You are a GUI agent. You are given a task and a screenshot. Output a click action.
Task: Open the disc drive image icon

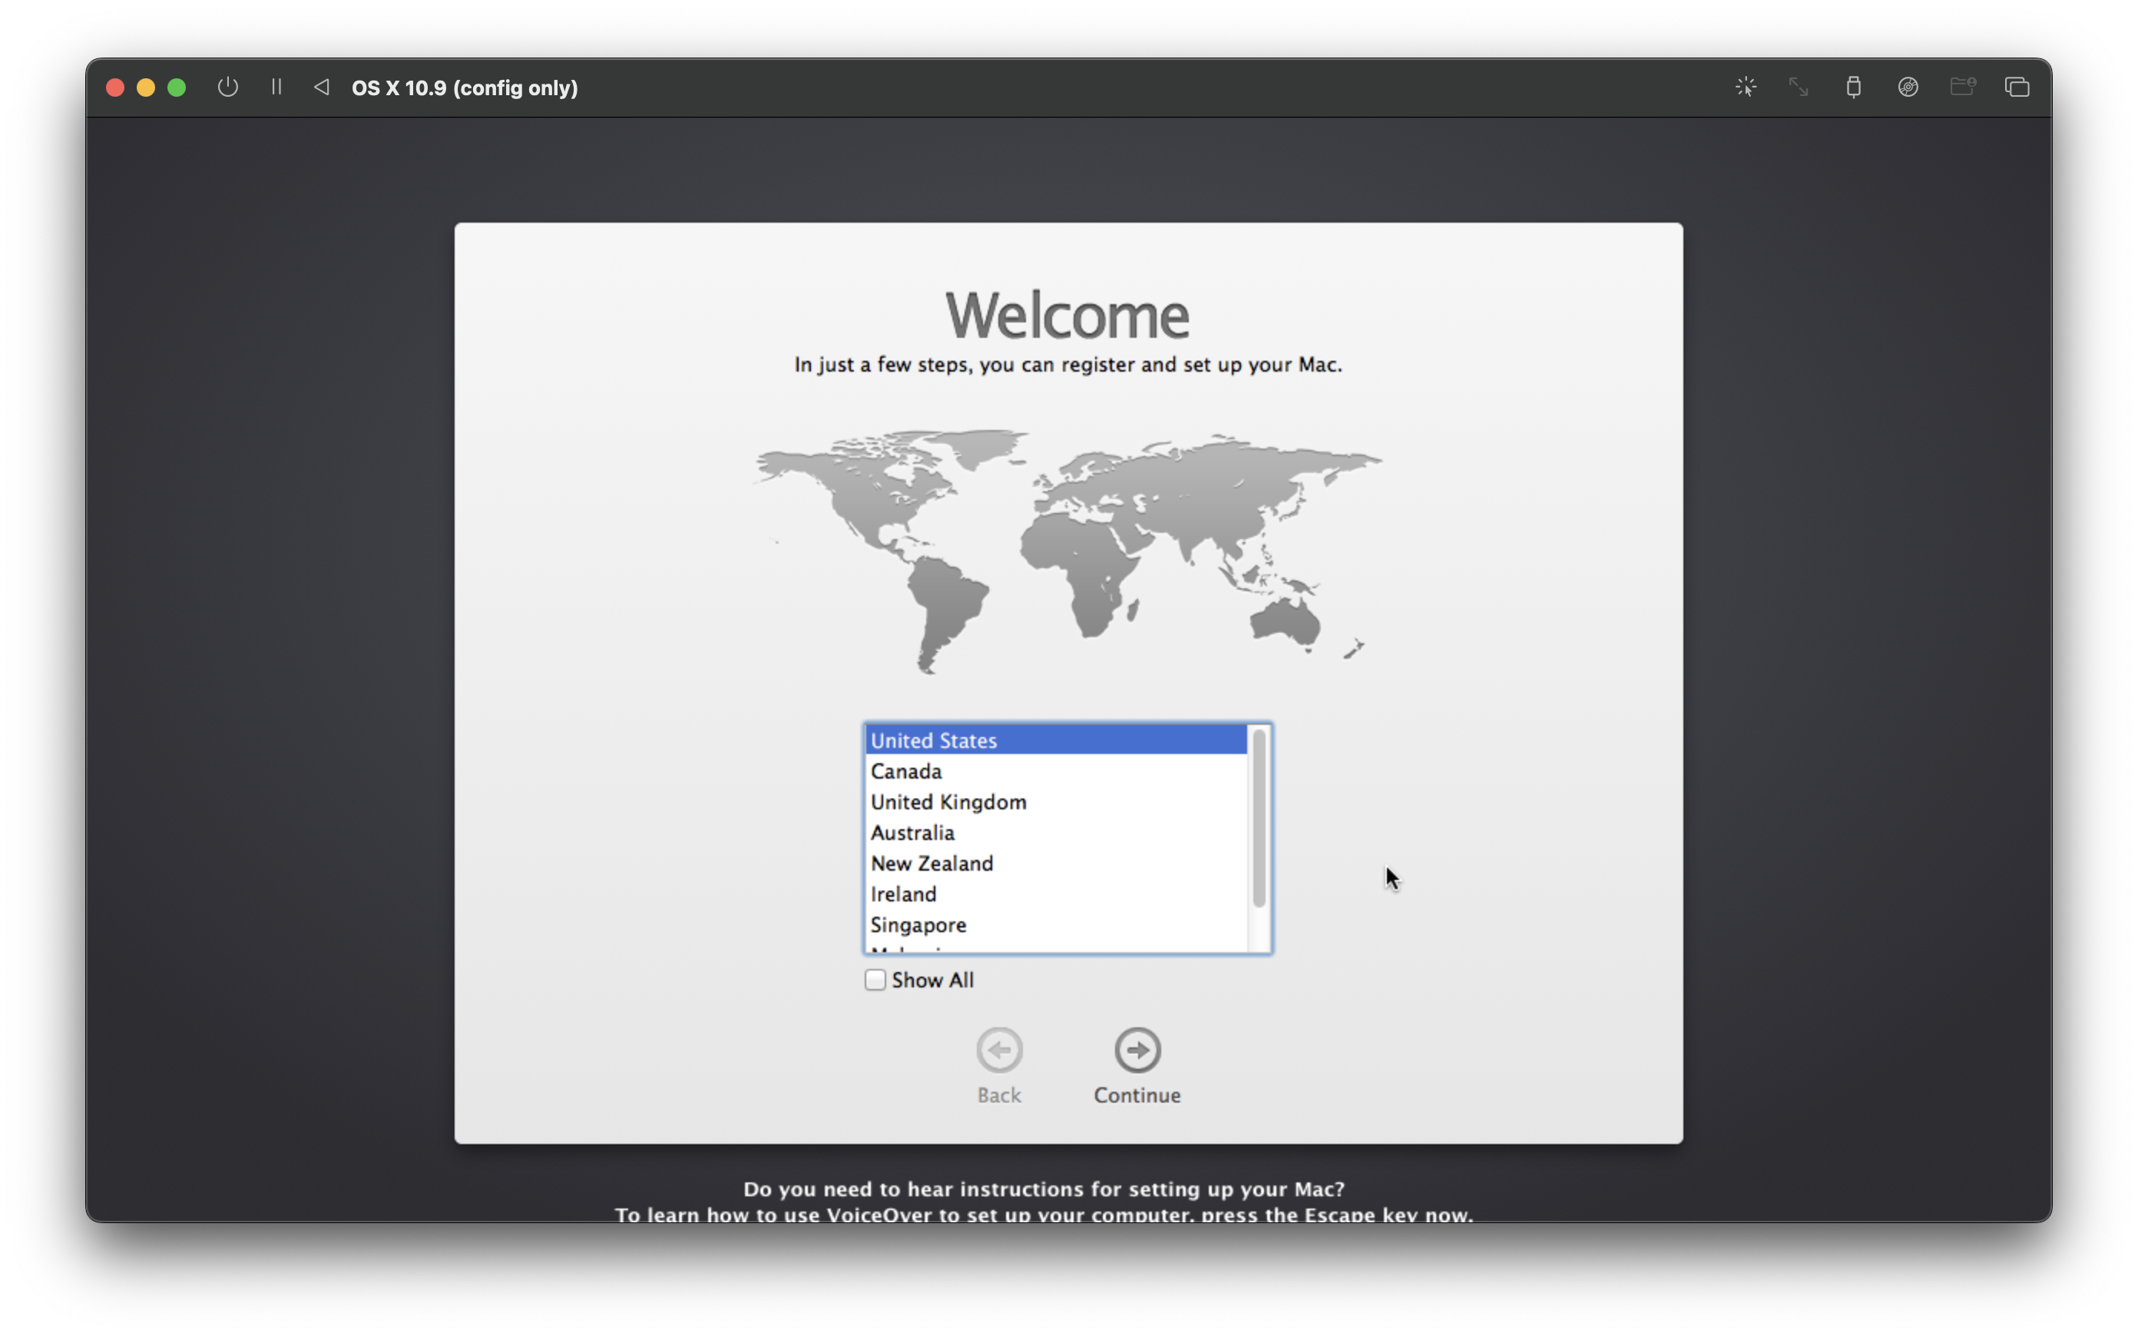(x=1908, y=88)
